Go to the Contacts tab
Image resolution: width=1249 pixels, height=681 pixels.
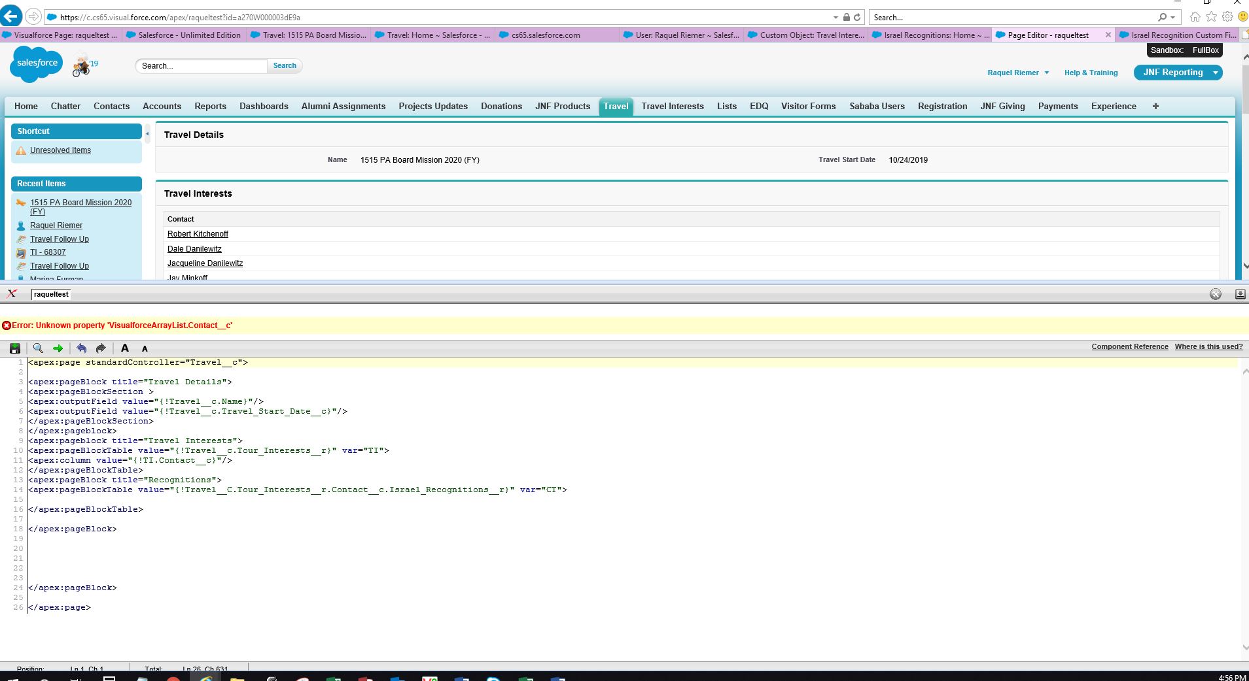(x=111, y=106)
